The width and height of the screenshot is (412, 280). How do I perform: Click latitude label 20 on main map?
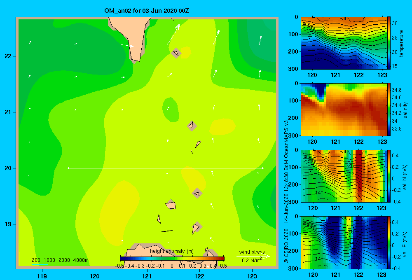pyautogui.click(x=8, y=168)
